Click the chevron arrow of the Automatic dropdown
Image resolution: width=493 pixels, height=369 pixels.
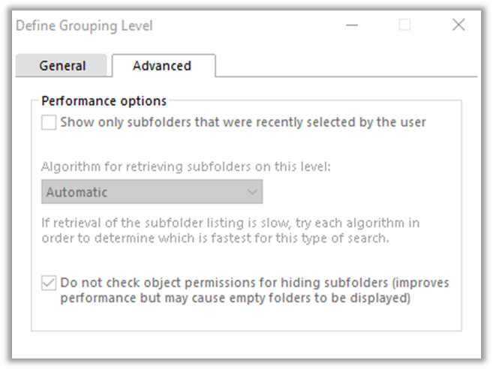(x=252, y=192)
